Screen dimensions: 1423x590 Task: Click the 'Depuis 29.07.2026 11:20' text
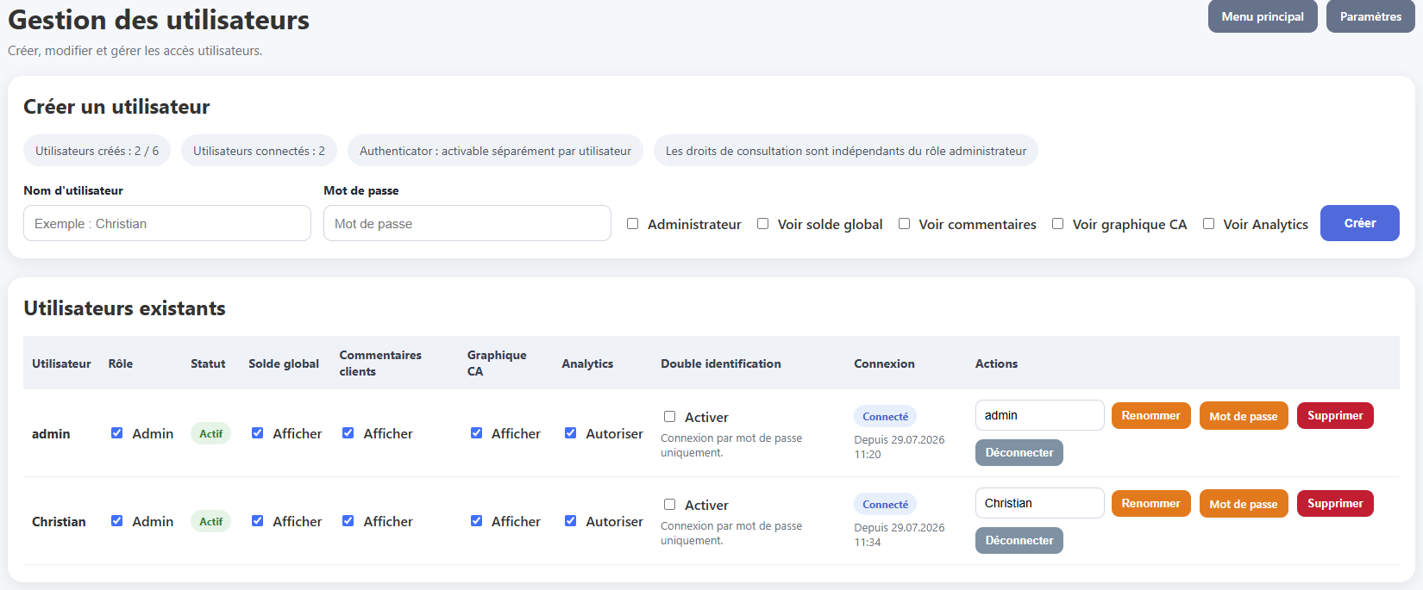900,447
